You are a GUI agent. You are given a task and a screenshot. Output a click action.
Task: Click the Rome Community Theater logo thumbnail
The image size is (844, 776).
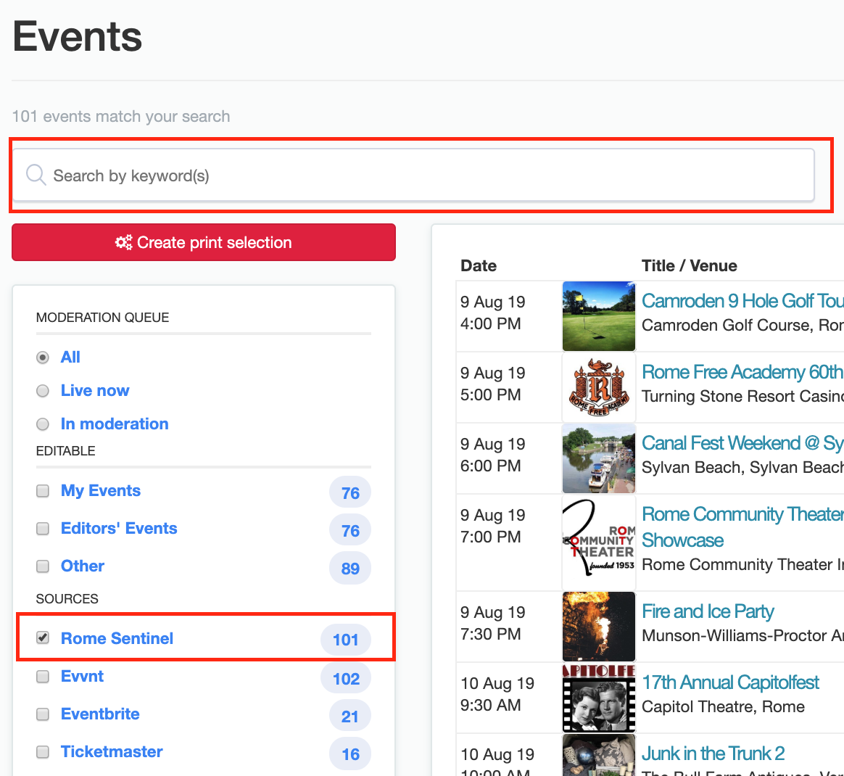coord(598,542)
